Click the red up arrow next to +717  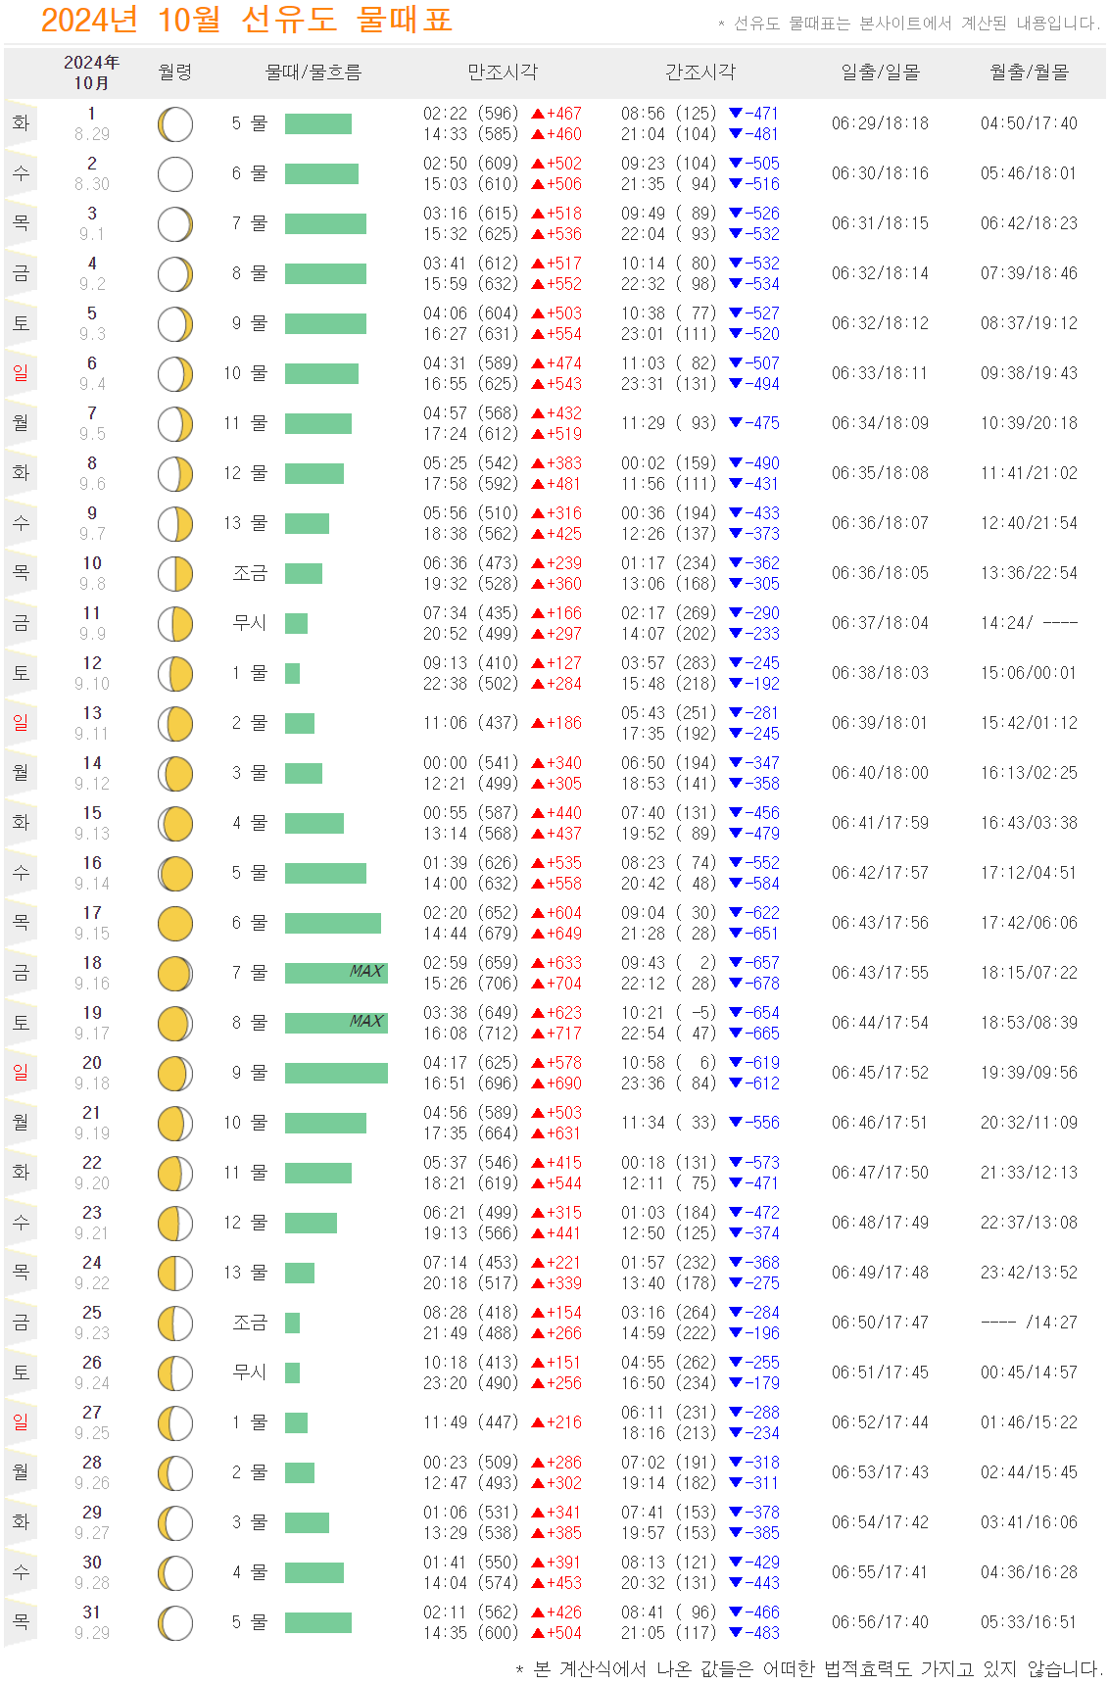coord(538,1034)
